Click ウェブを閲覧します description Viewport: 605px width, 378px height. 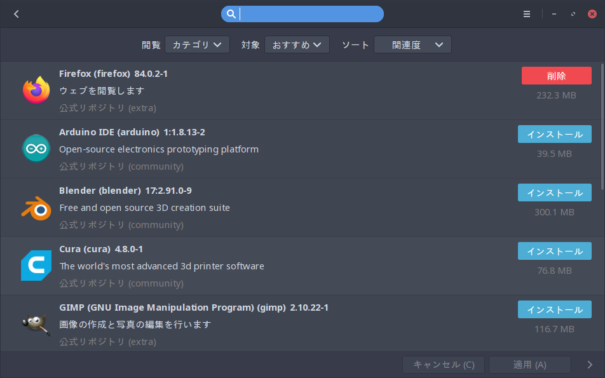(102, 91)
